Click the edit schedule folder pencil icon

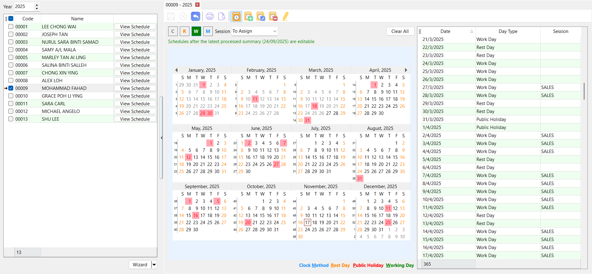pos(261,16)
